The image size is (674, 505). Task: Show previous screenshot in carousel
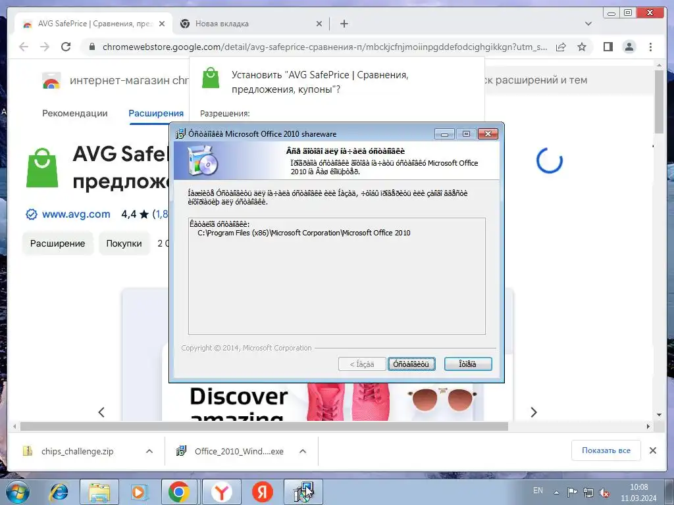[101, 412]
